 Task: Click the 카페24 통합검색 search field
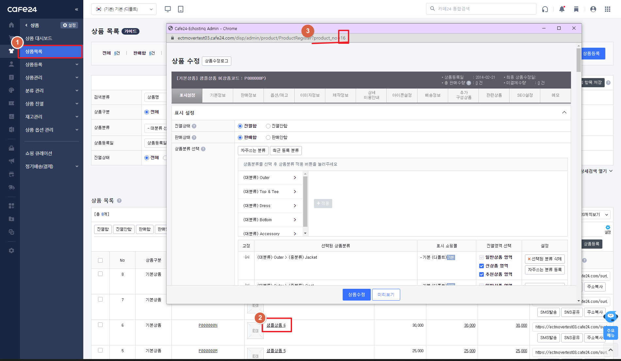(x=481, y=9)
